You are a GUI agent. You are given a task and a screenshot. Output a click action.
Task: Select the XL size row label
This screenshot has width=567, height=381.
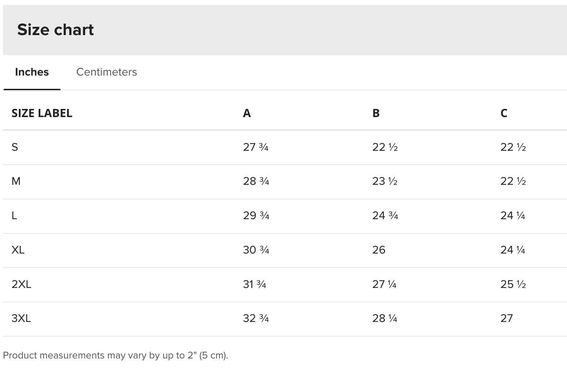tap(18, 250)
